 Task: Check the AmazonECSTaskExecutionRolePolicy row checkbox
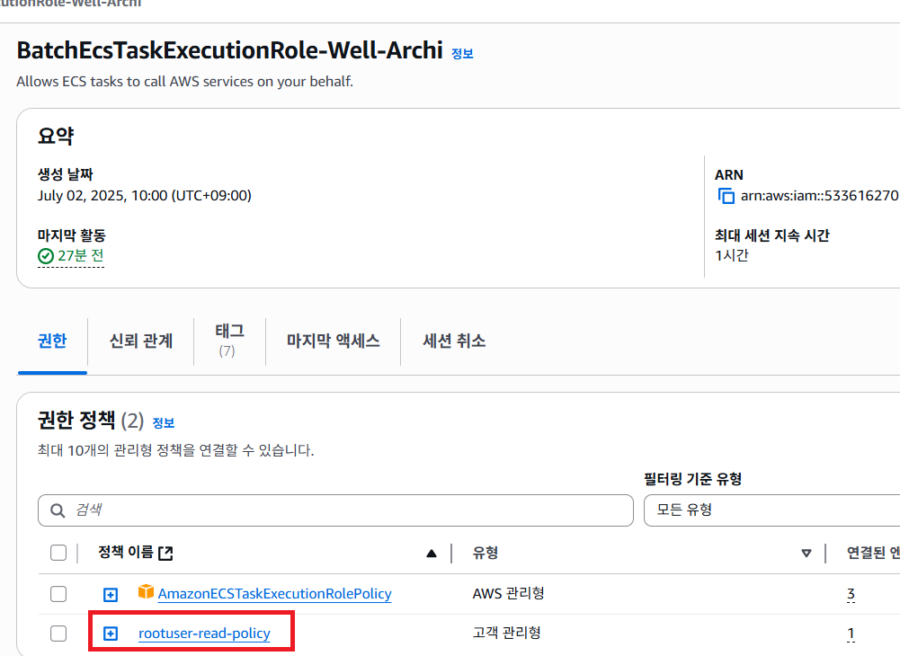58,594
